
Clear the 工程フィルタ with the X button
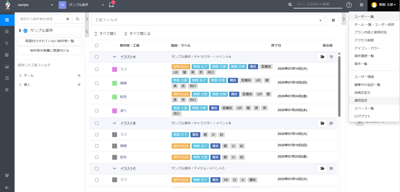tap(333, 20)
